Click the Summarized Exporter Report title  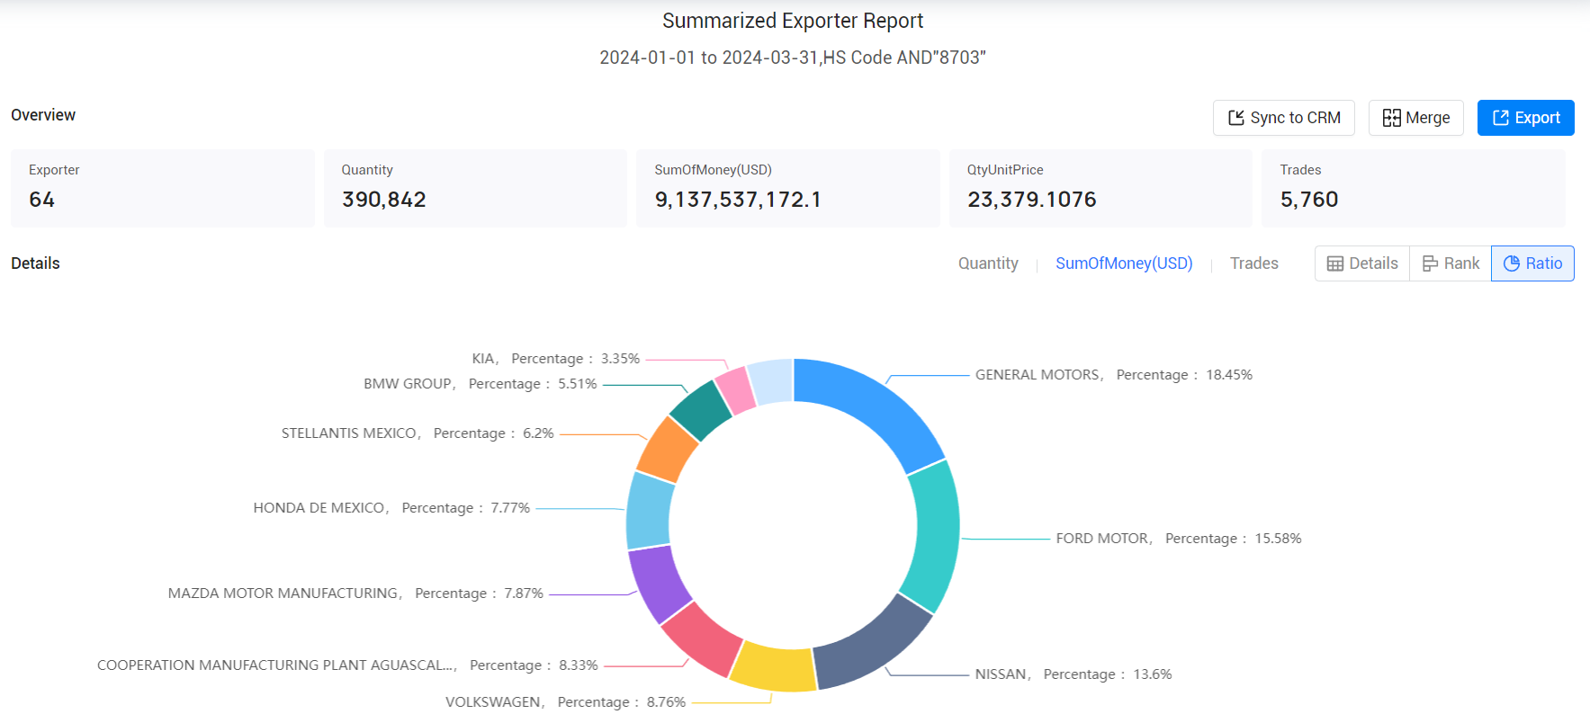tap(793, 21)
